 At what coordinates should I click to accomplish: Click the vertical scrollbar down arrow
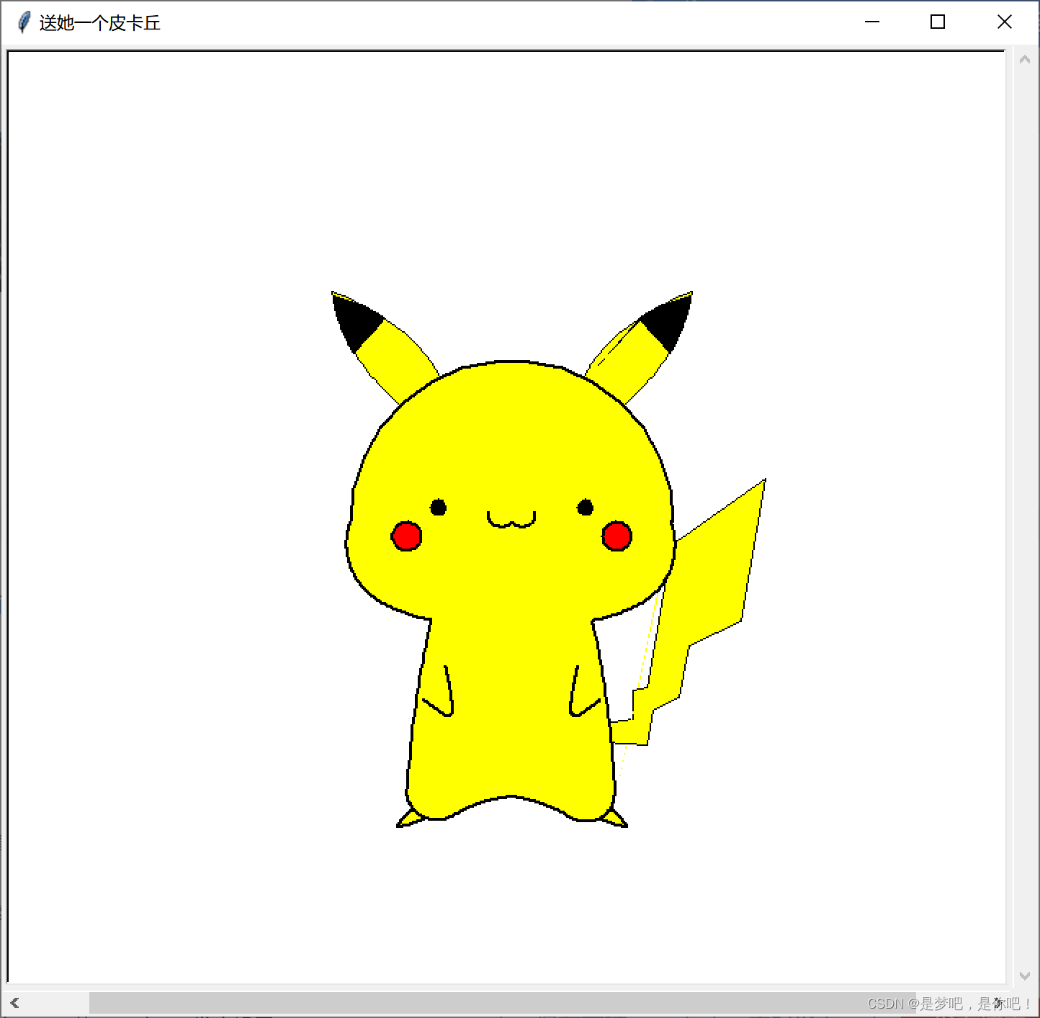pyautogui.click(x=1024, y=976)
